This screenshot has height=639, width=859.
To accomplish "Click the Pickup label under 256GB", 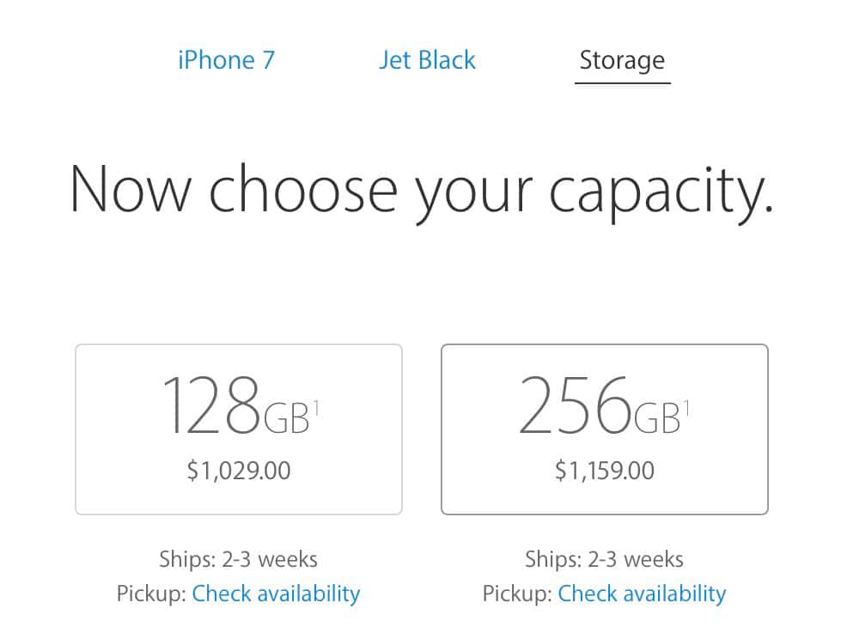I will pyautogui.click(x=517, y=593).
